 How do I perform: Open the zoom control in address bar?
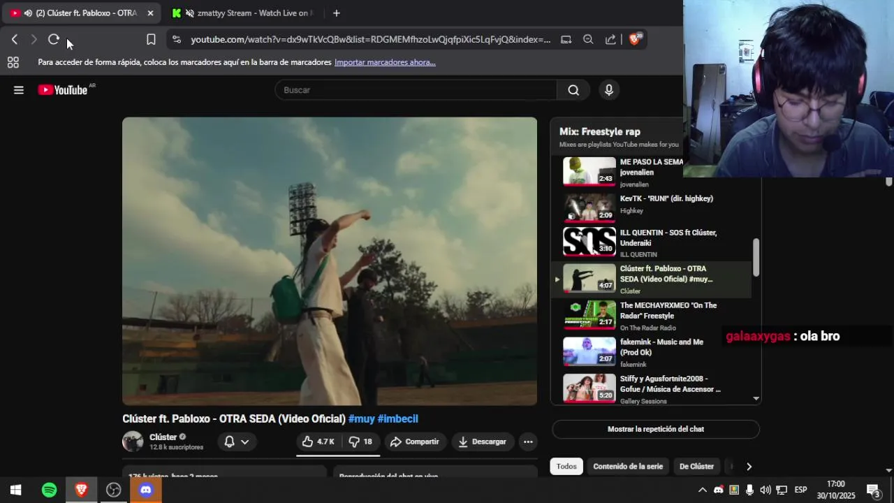click(588, 40)
